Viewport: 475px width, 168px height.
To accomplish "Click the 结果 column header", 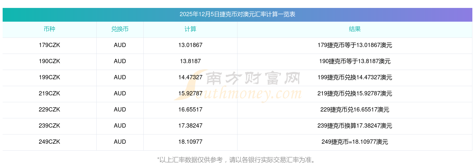I will 355,29.
